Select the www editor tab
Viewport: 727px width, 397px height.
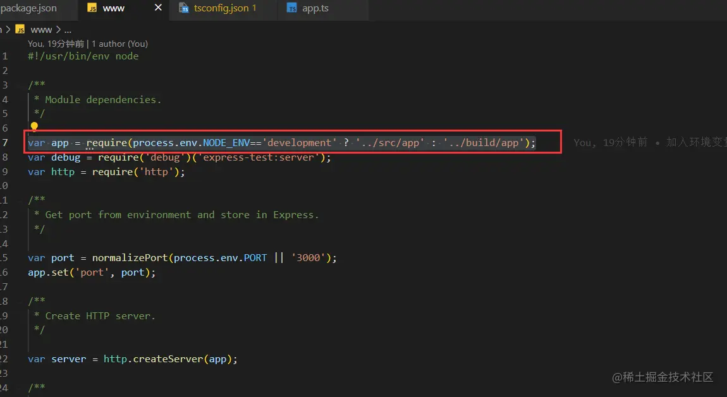pyautogui.click(x=114, y=8)
